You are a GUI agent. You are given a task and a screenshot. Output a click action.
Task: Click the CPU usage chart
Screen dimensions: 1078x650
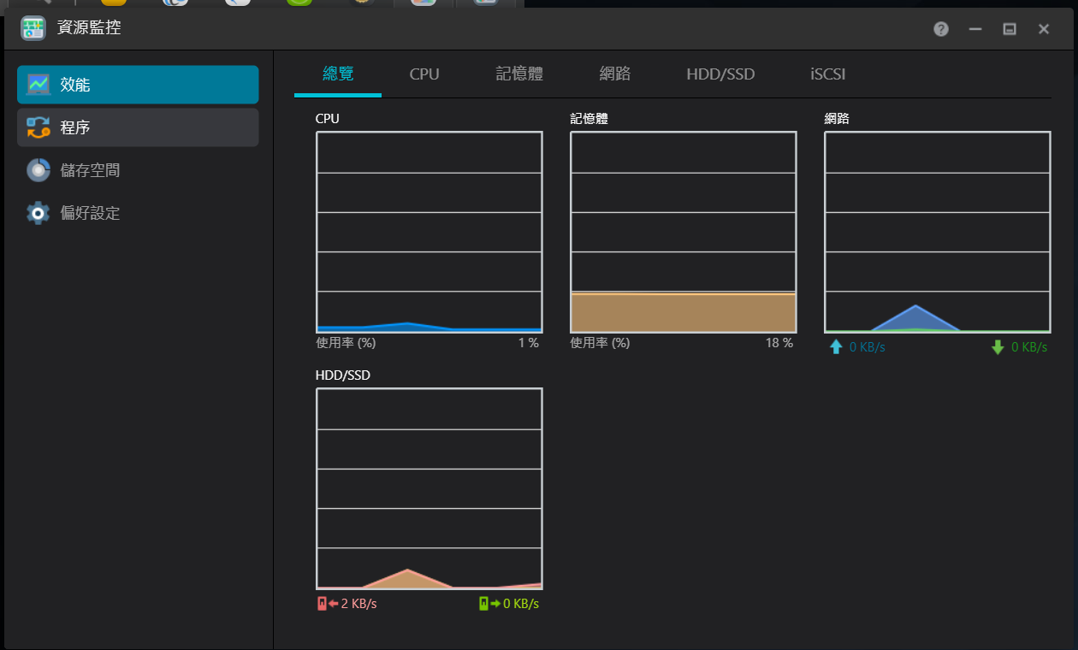429,232
